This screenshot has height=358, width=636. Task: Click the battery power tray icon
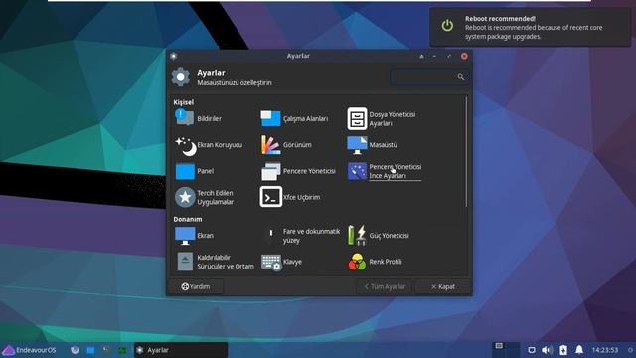[563, 350]
